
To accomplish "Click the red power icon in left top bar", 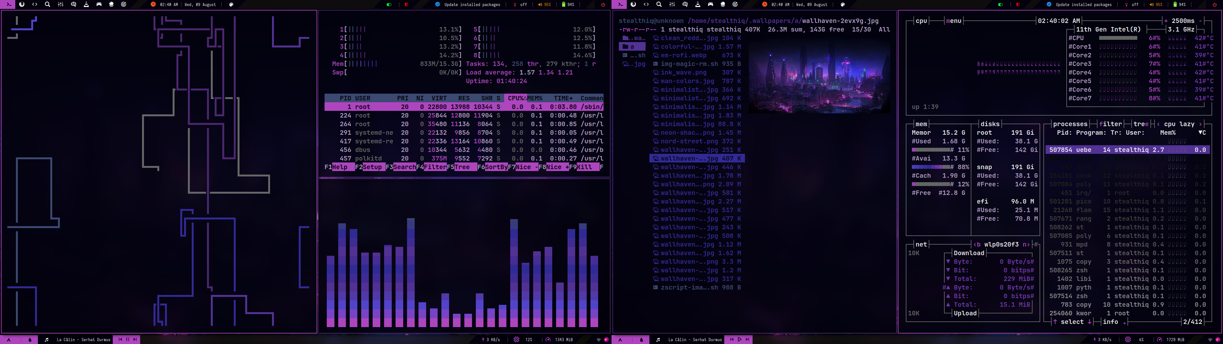I will click(x=603, y=4).
